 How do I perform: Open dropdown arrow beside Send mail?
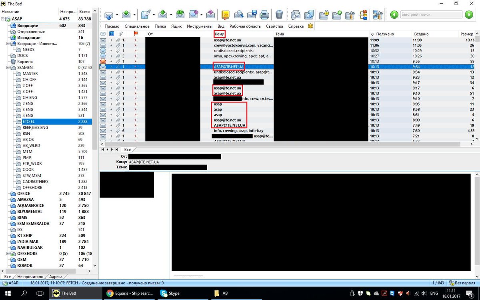(x=134, y=15)
